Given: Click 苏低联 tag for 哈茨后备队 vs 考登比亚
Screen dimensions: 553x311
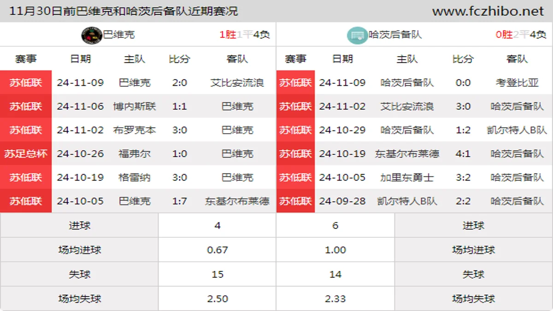Looking at the screenshot, I should 295,82.
